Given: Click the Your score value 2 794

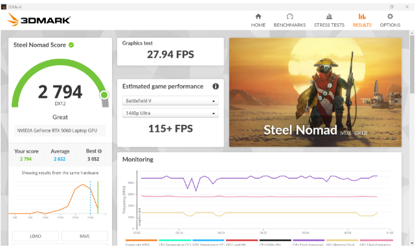Looking at the screenshot, I should pos(26,159).
